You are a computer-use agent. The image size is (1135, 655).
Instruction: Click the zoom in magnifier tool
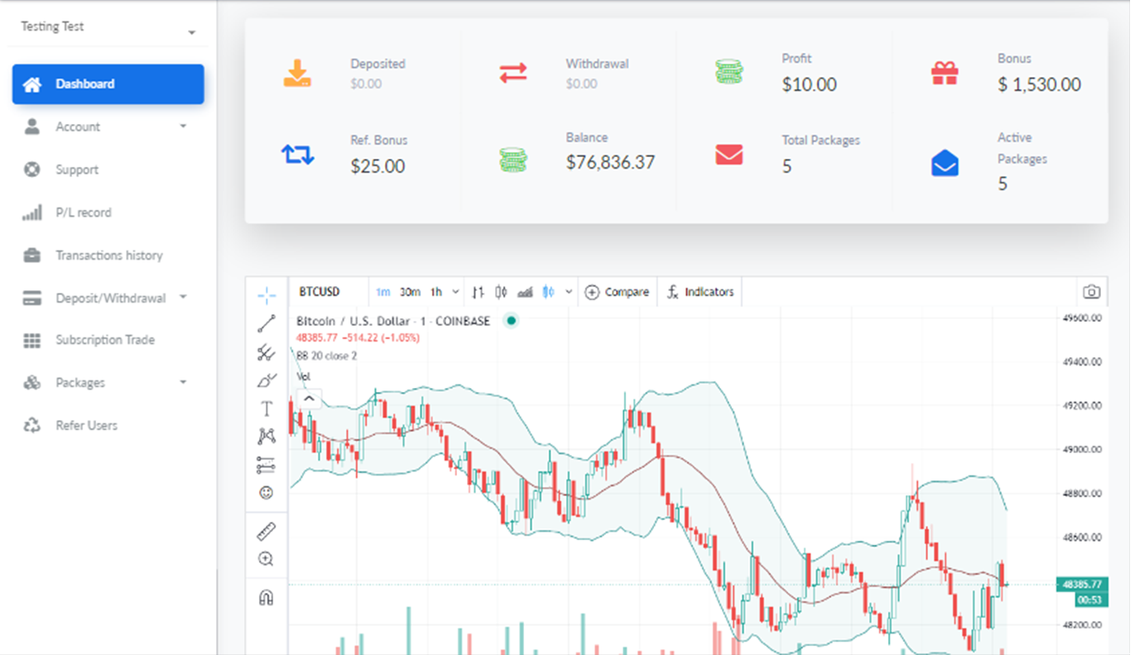click(266, 559)
